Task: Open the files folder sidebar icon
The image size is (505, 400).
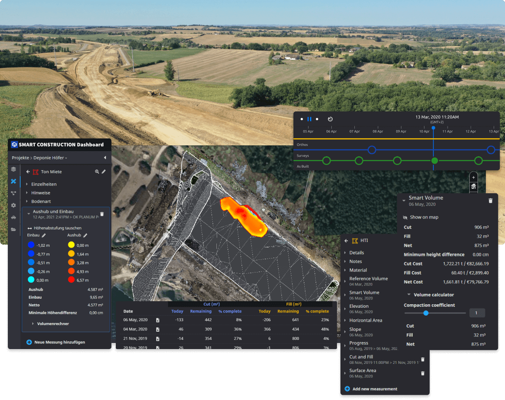Action: coord(13,229)
